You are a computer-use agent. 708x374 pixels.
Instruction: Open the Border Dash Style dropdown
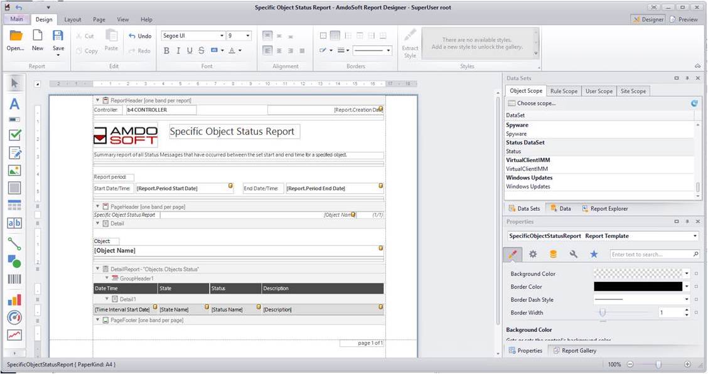(x=687, y=299)
